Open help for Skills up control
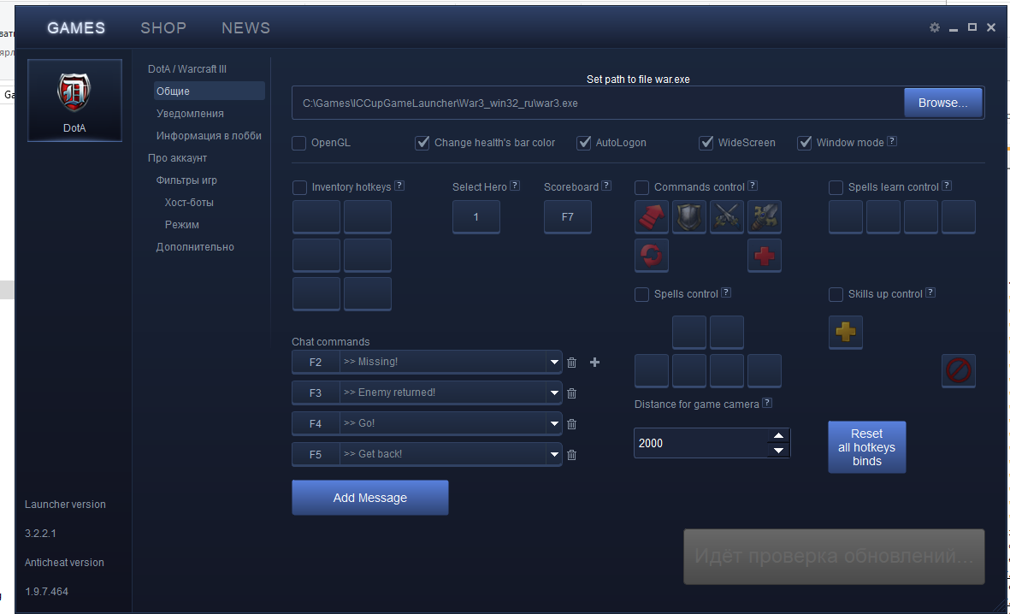Screen dimensions: 1010x614 (x=930, y=292)
